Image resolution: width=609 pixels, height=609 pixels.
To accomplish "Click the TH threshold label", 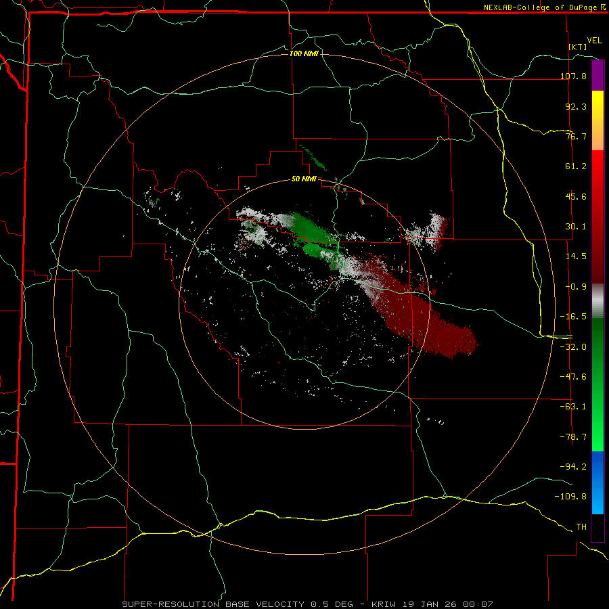I will (581, 527).
